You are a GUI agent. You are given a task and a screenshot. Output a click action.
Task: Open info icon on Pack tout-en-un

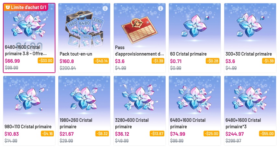(105, 8)
